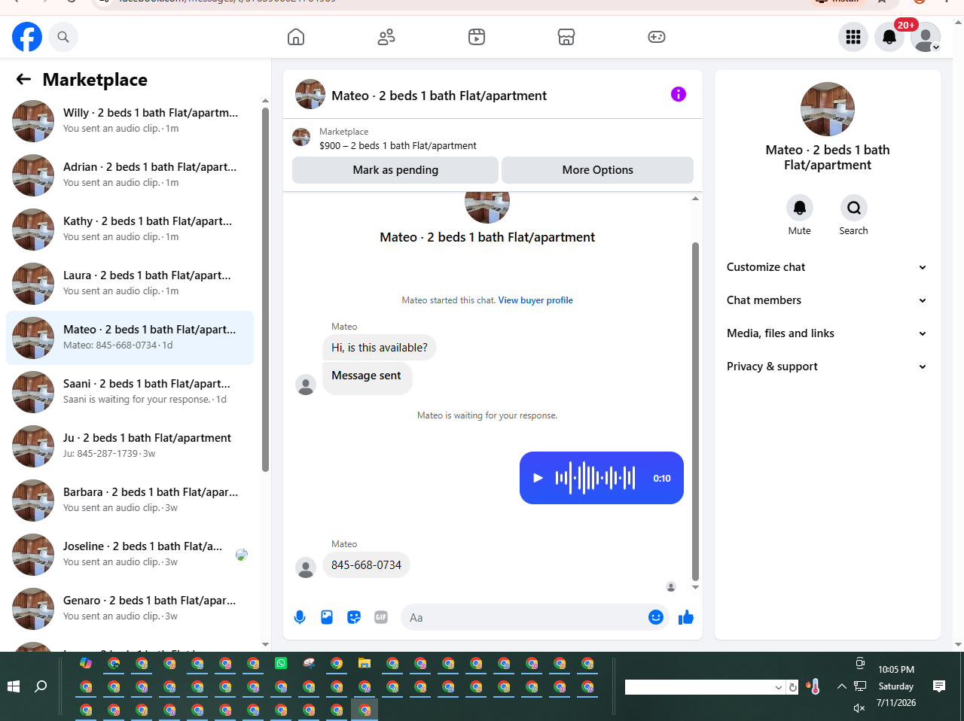The image size is (964, 721).
Task: Click the muted volume tray icon
Action: (x=859, y=707)
